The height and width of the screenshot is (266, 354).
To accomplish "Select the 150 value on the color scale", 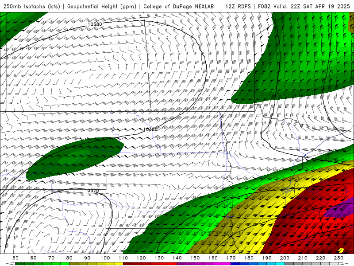I will click(x=195, y=258).
